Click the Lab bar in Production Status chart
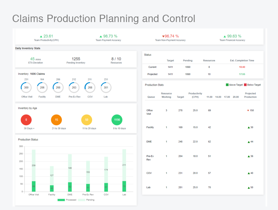 124,170
